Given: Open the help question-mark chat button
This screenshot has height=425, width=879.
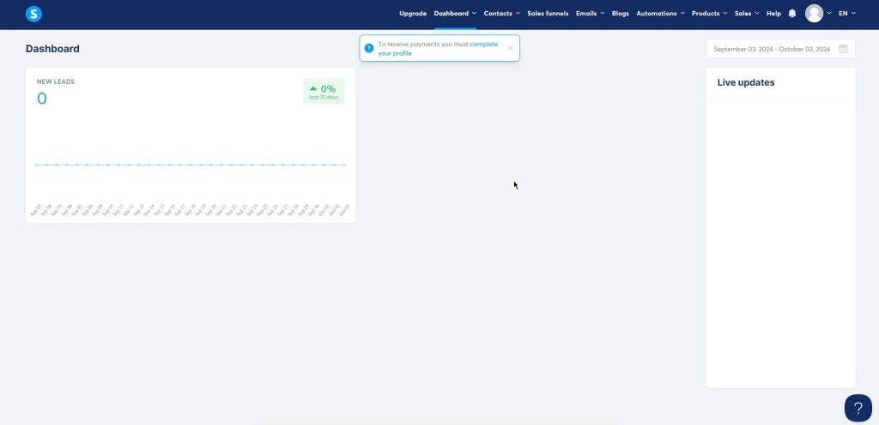Looking at the screenshot, I should point(858,408).
